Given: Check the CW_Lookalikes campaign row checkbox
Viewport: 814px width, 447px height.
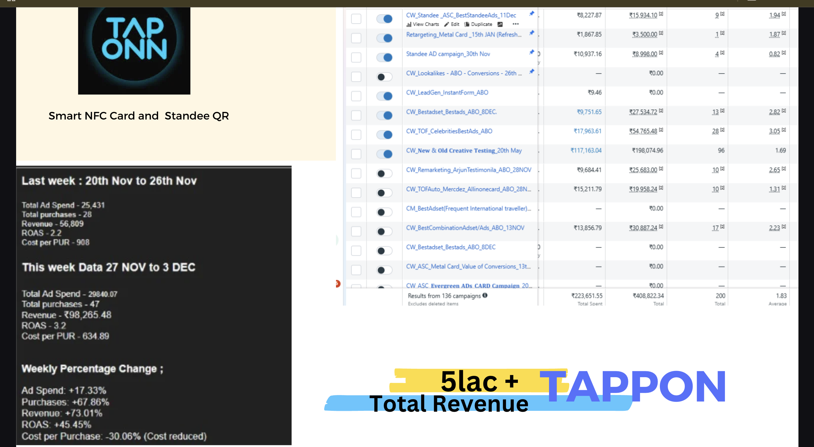Looking at the screenshot, I should coord(356,77).
